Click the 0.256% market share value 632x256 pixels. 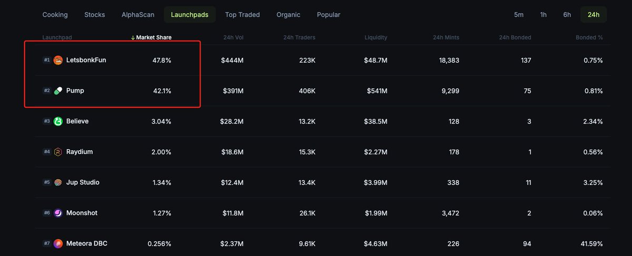click(x=160, y=243)
